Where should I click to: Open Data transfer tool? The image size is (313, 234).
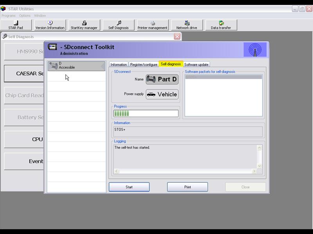(221, 25)
